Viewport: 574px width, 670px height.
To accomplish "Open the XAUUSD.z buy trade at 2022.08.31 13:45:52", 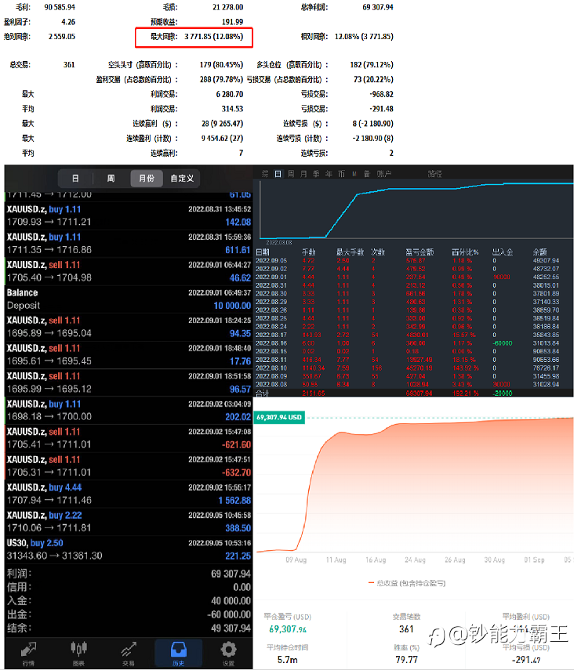I will [129, 215].
